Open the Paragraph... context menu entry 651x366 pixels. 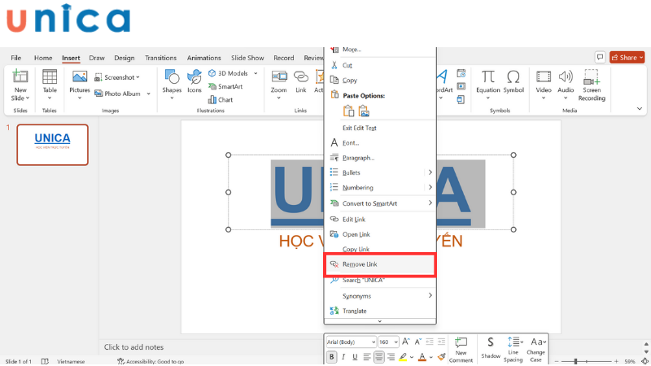tap(380, 158)
